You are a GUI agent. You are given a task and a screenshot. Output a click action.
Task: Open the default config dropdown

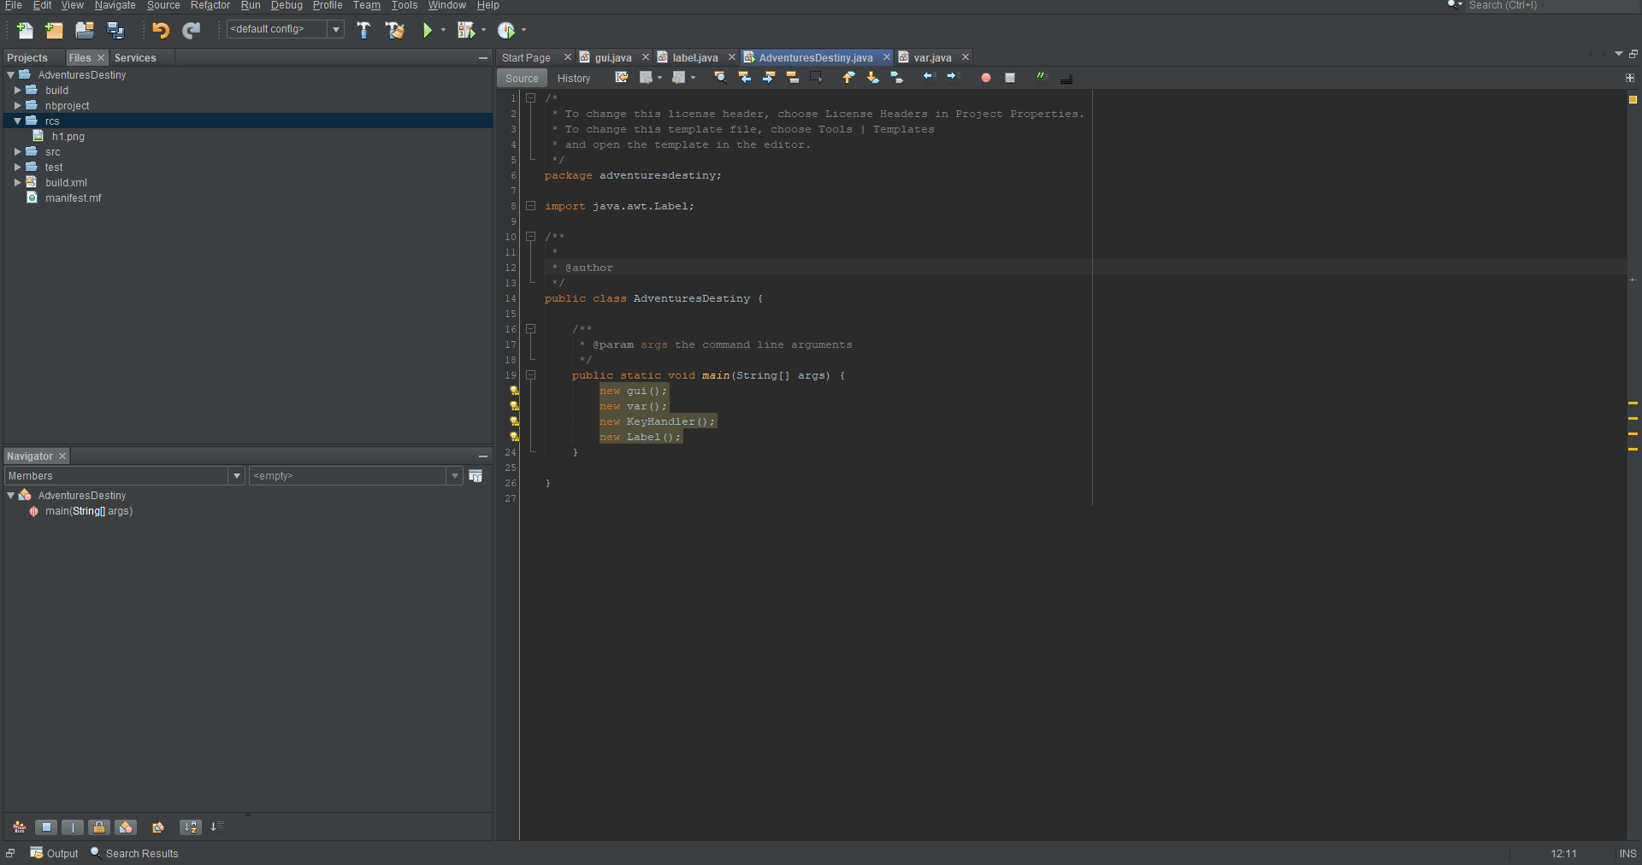click(x=335, y=28)
